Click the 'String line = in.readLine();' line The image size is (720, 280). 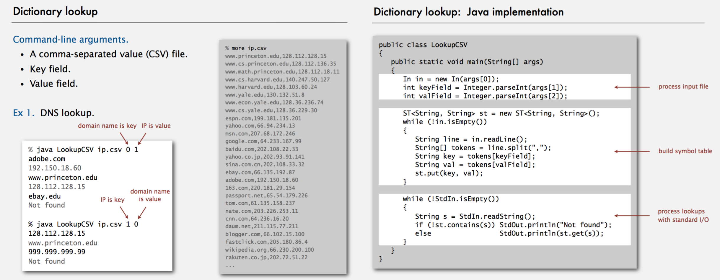point(471,139)
